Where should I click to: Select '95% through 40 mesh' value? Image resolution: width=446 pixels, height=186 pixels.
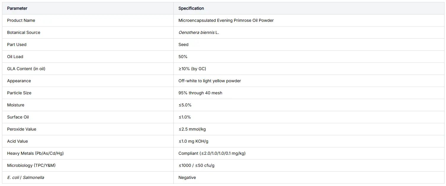200,93
